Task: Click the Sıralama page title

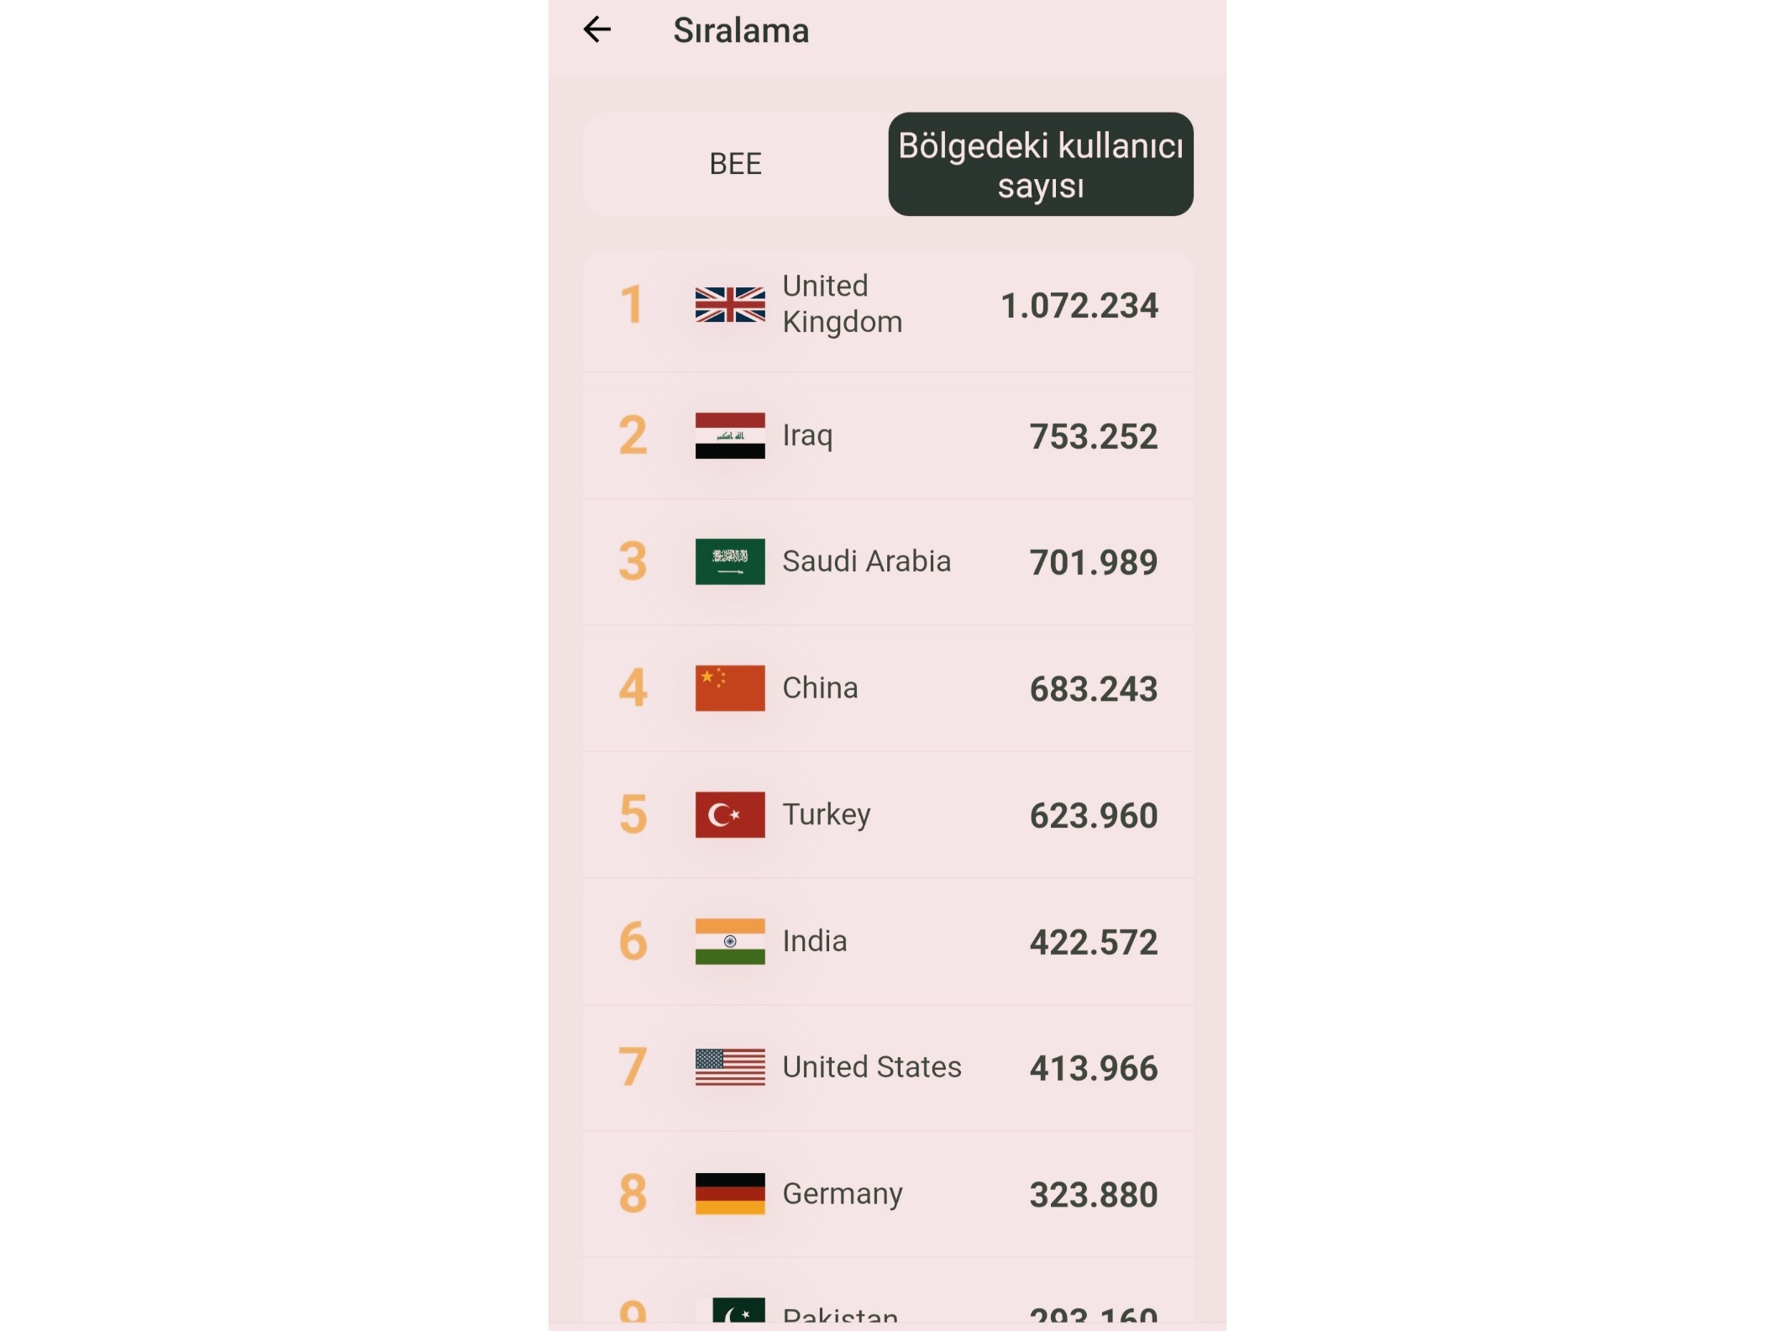Action: (x=741, y=31)
